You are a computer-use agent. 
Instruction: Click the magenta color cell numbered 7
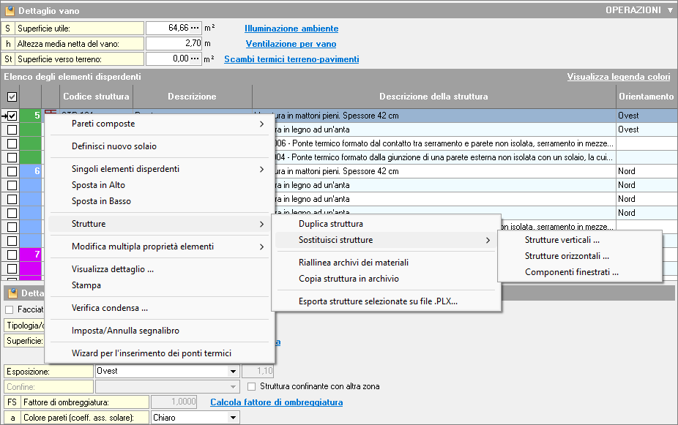coord(31,255)
